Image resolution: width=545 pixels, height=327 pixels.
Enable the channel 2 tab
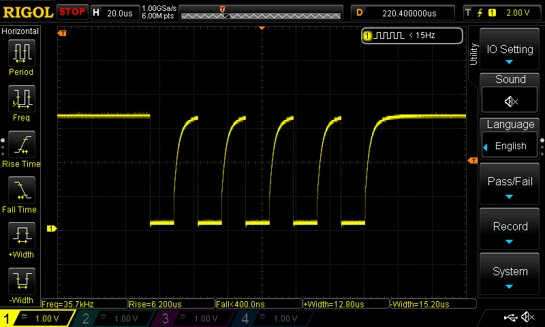[114, 318]
